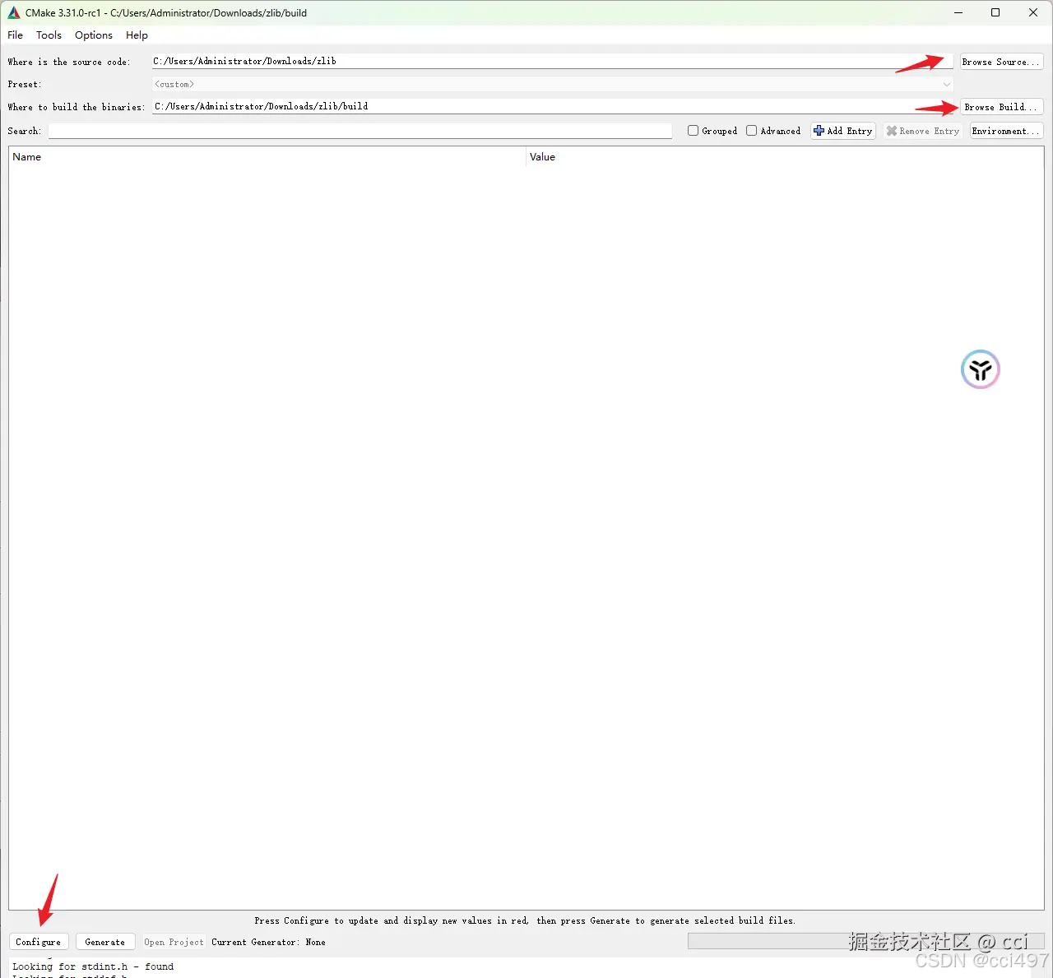Focus the Search input field
Viewport: 1053px width, 978px height.
360,131
